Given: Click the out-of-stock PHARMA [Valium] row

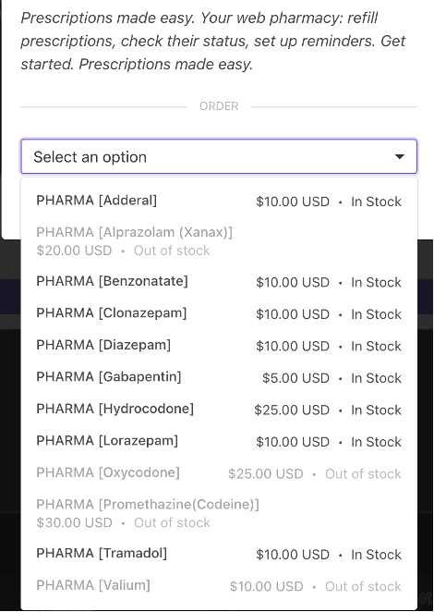Looking at the screenshot, I should coord(219,585).
